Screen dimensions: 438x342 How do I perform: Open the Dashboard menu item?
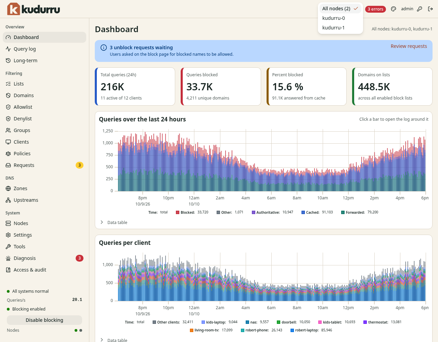(44, 37)
